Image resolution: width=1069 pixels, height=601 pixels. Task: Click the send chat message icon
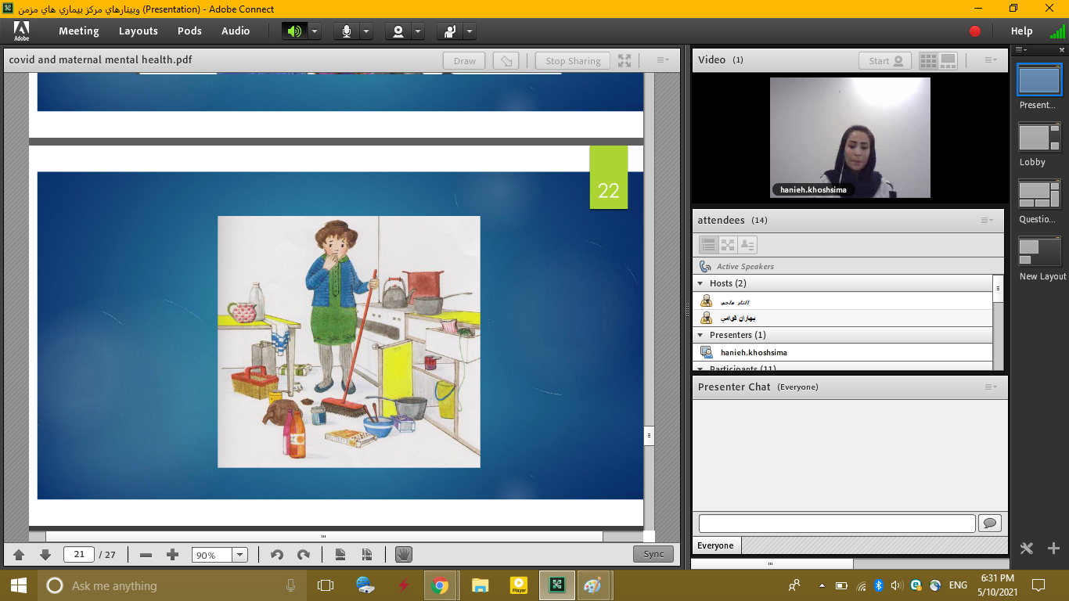(990, 524)
